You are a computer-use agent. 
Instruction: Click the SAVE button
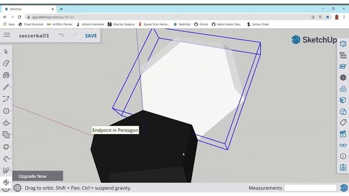pos(91,36)
